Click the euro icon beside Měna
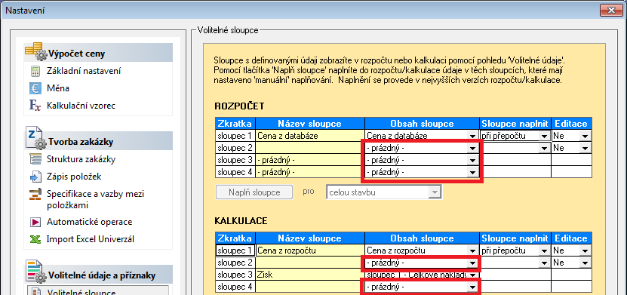Image resolution: width=627 pixels, height=295 pixels. point(35,88)
